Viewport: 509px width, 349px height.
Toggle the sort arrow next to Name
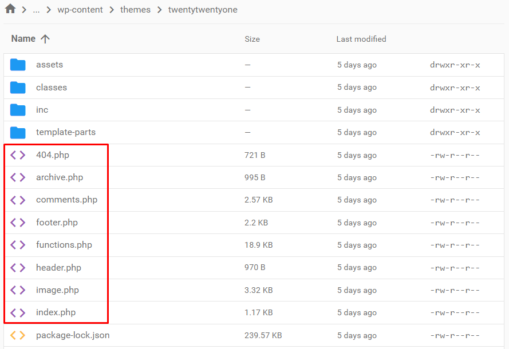[44, 38]
